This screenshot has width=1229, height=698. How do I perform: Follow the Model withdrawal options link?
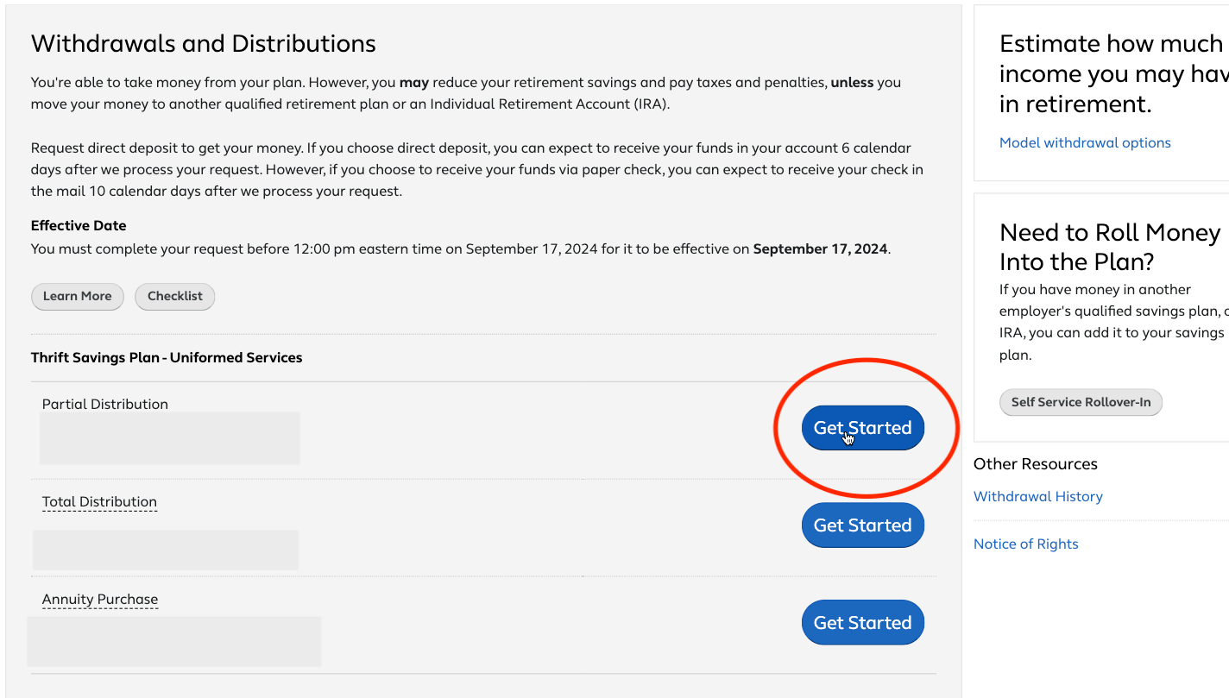(1085, 142)
